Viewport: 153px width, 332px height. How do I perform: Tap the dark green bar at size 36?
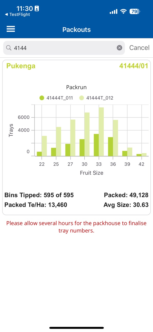pos(111,146)
